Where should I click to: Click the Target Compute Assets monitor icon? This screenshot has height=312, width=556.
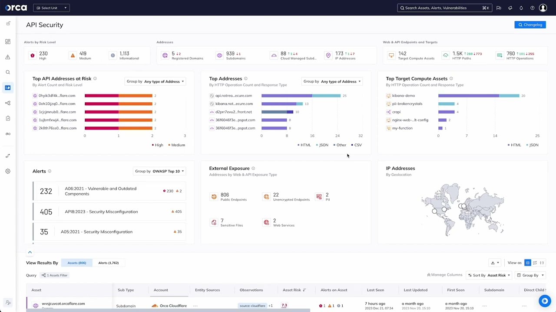click(x=391, y=55)
